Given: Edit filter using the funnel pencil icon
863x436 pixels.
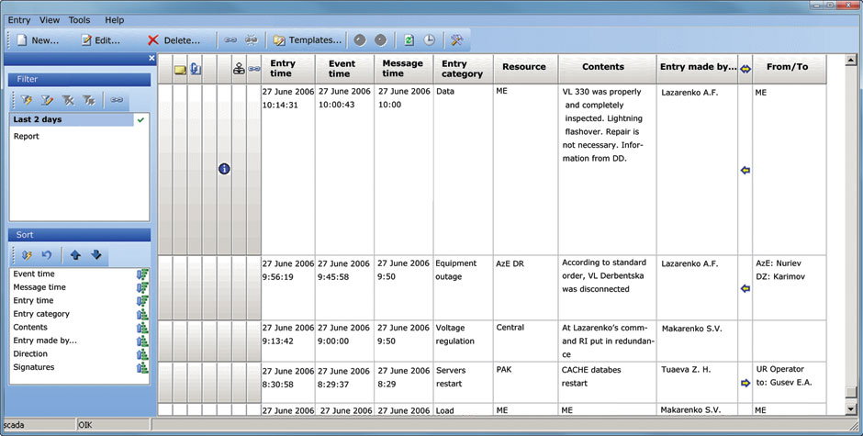Looking at the screenshot, I should 47,100.
